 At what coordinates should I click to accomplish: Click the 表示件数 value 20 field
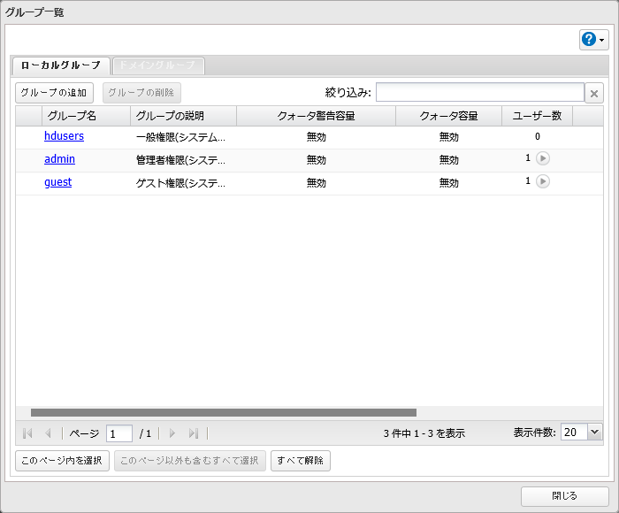coord(575,432)
